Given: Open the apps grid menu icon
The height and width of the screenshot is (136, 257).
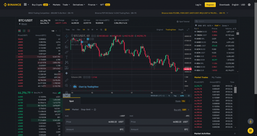Looking at the screenshot, I should (25, 5).
